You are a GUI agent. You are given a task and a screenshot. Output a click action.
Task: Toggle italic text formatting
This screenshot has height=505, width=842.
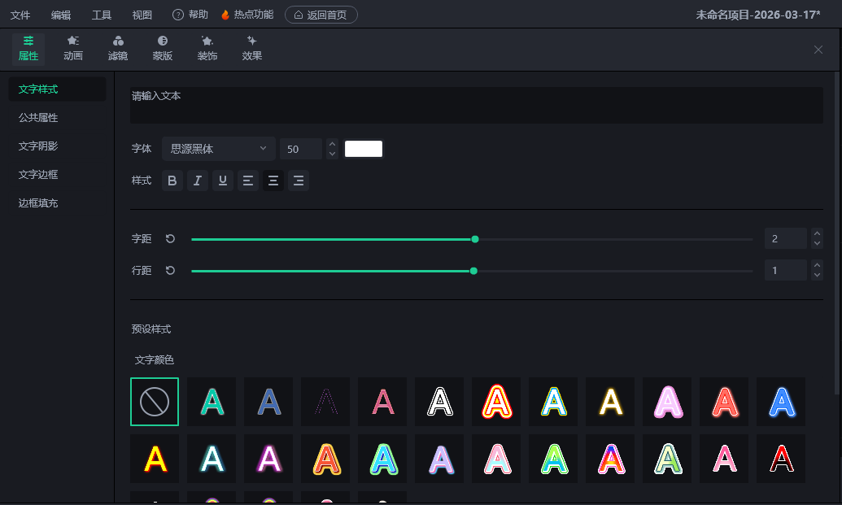click(197, 181)
